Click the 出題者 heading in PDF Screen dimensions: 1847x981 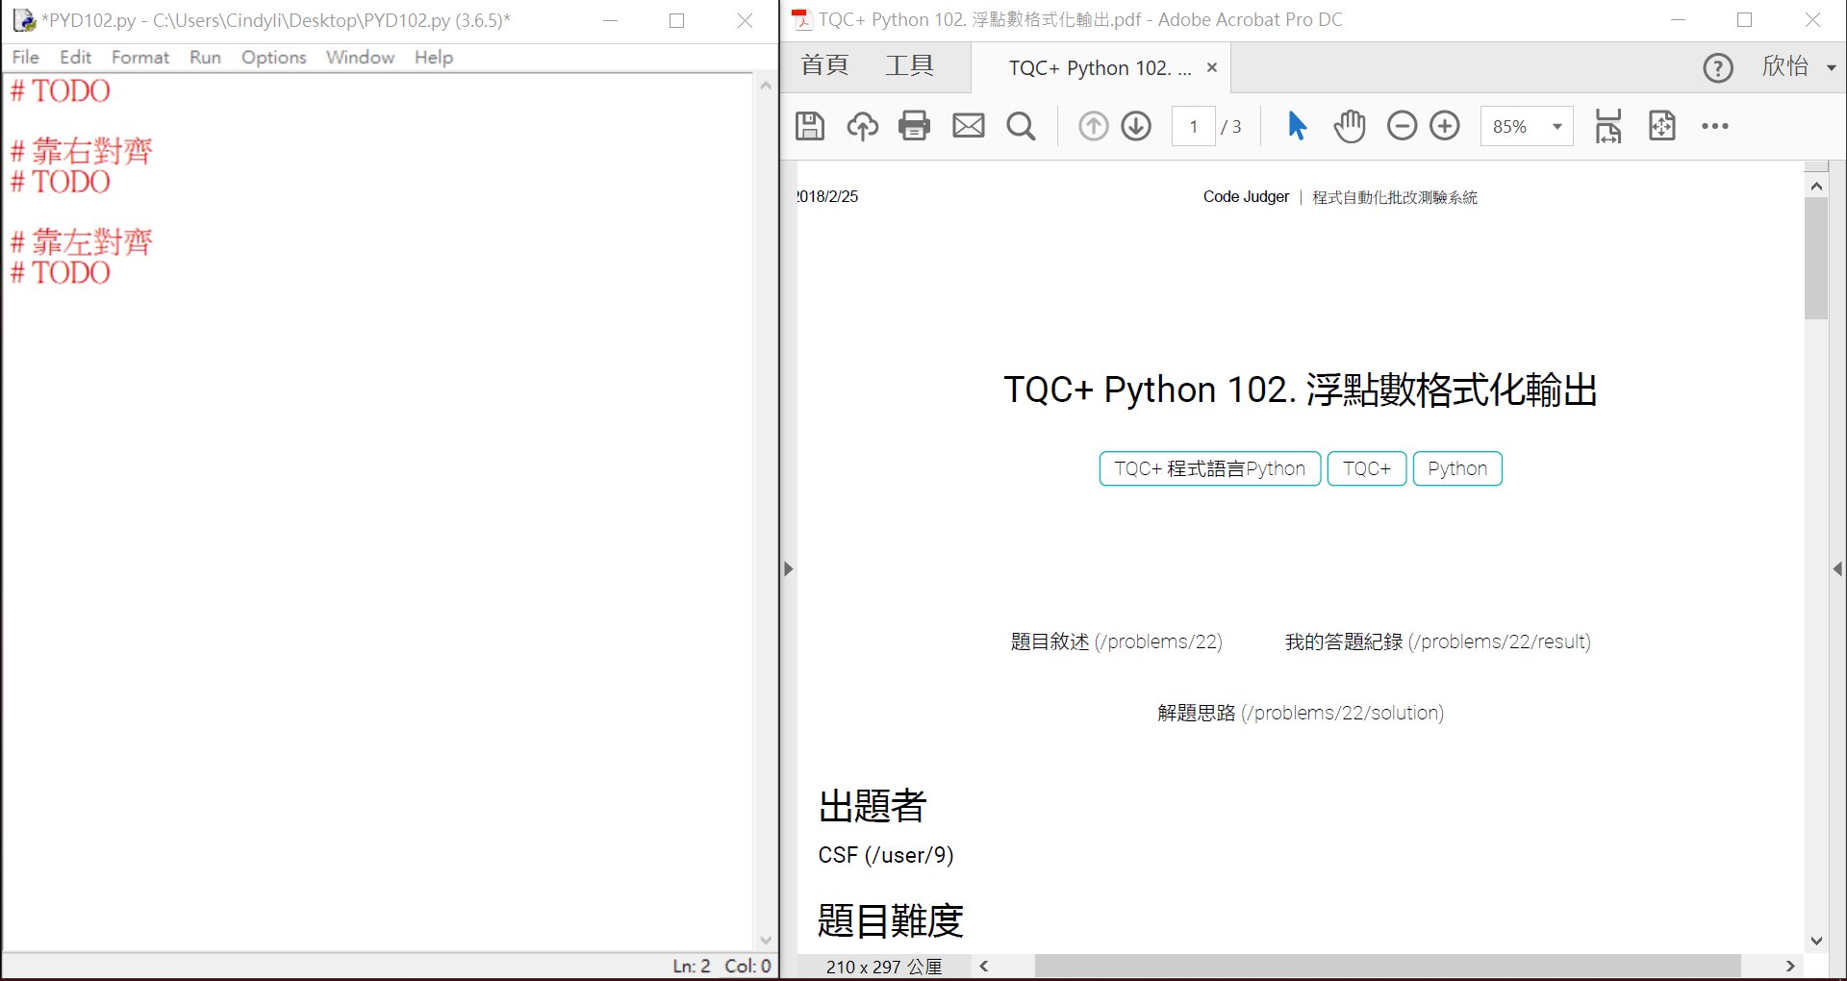(872, 806)
